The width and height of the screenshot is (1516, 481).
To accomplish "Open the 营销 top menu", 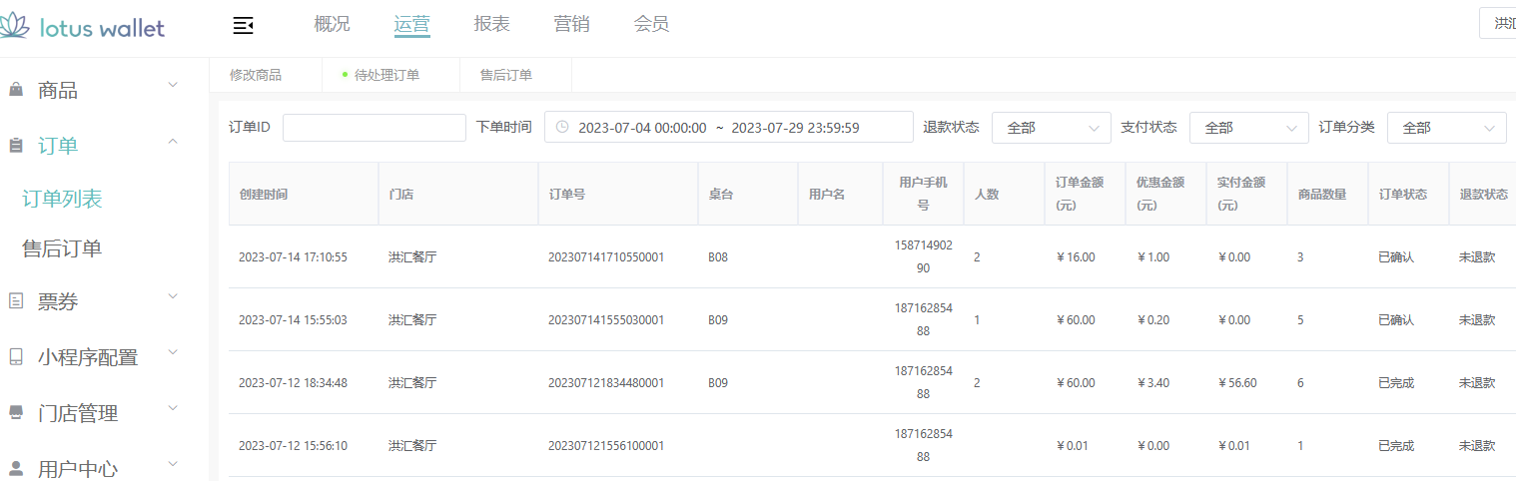I will pyautogui.click(x=571, y=25).
